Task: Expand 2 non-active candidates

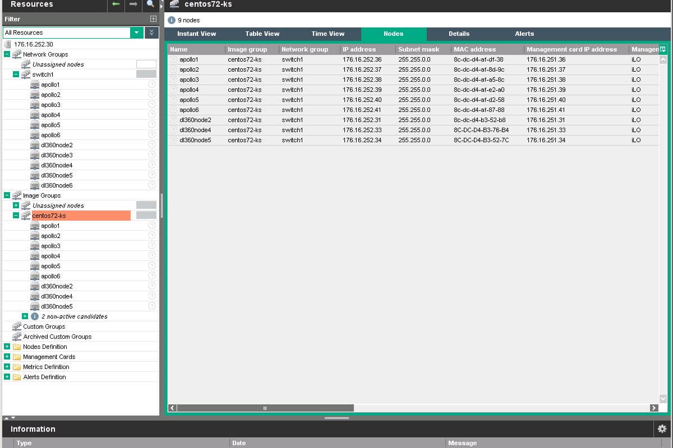Action: click(25, 316)
